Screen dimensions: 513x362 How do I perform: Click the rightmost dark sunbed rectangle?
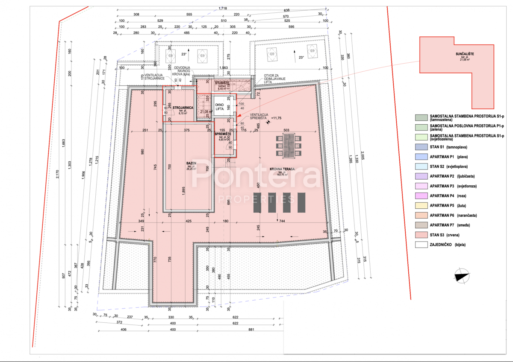click(302, 202)
